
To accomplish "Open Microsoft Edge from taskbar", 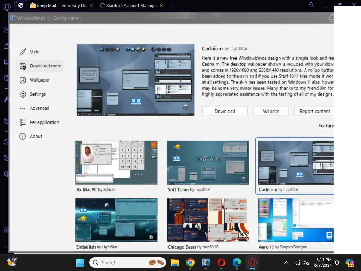I will pos(237,263).
